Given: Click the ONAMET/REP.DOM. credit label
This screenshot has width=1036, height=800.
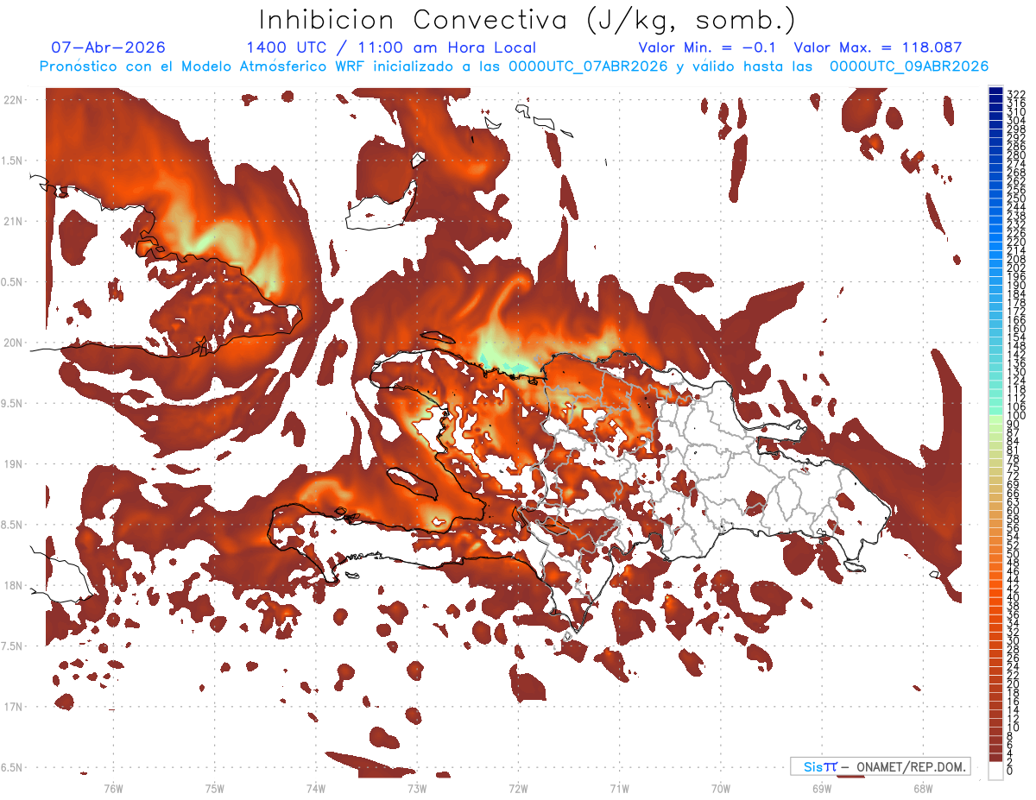Looking at the screenshot, I should click(880, 766).
